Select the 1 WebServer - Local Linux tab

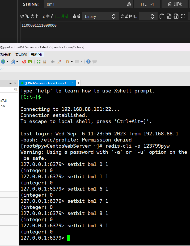(x=47, y=83)
